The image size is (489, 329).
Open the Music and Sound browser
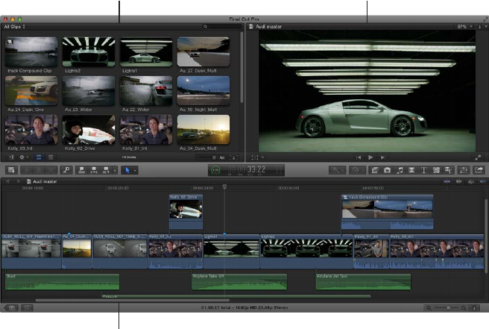coord(400,170)
